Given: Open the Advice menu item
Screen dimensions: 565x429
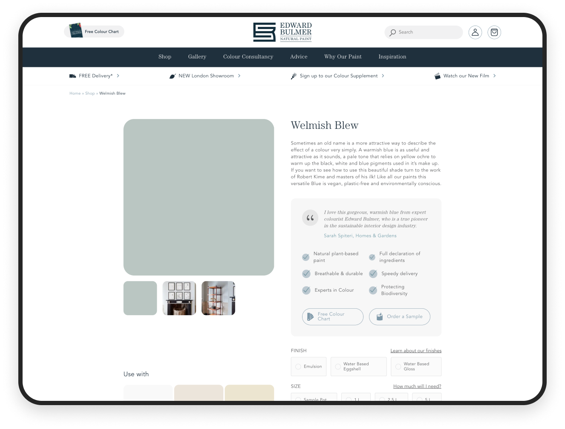Looking at the screenshot, I should 299,57.
